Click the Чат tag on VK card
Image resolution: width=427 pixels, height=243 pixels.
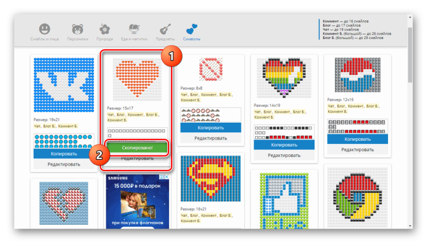(x=37, y=126)
